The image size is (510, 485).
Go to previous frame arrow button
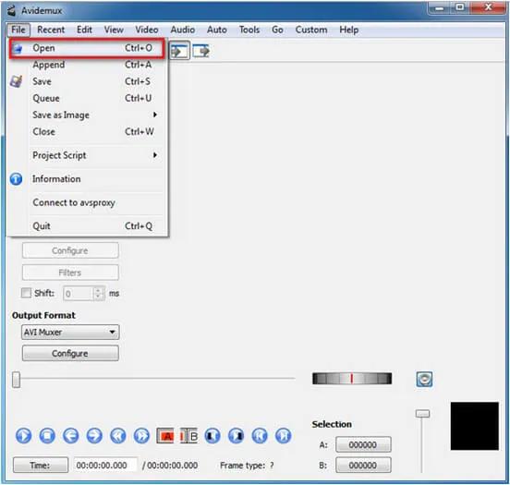click(71, 435)
